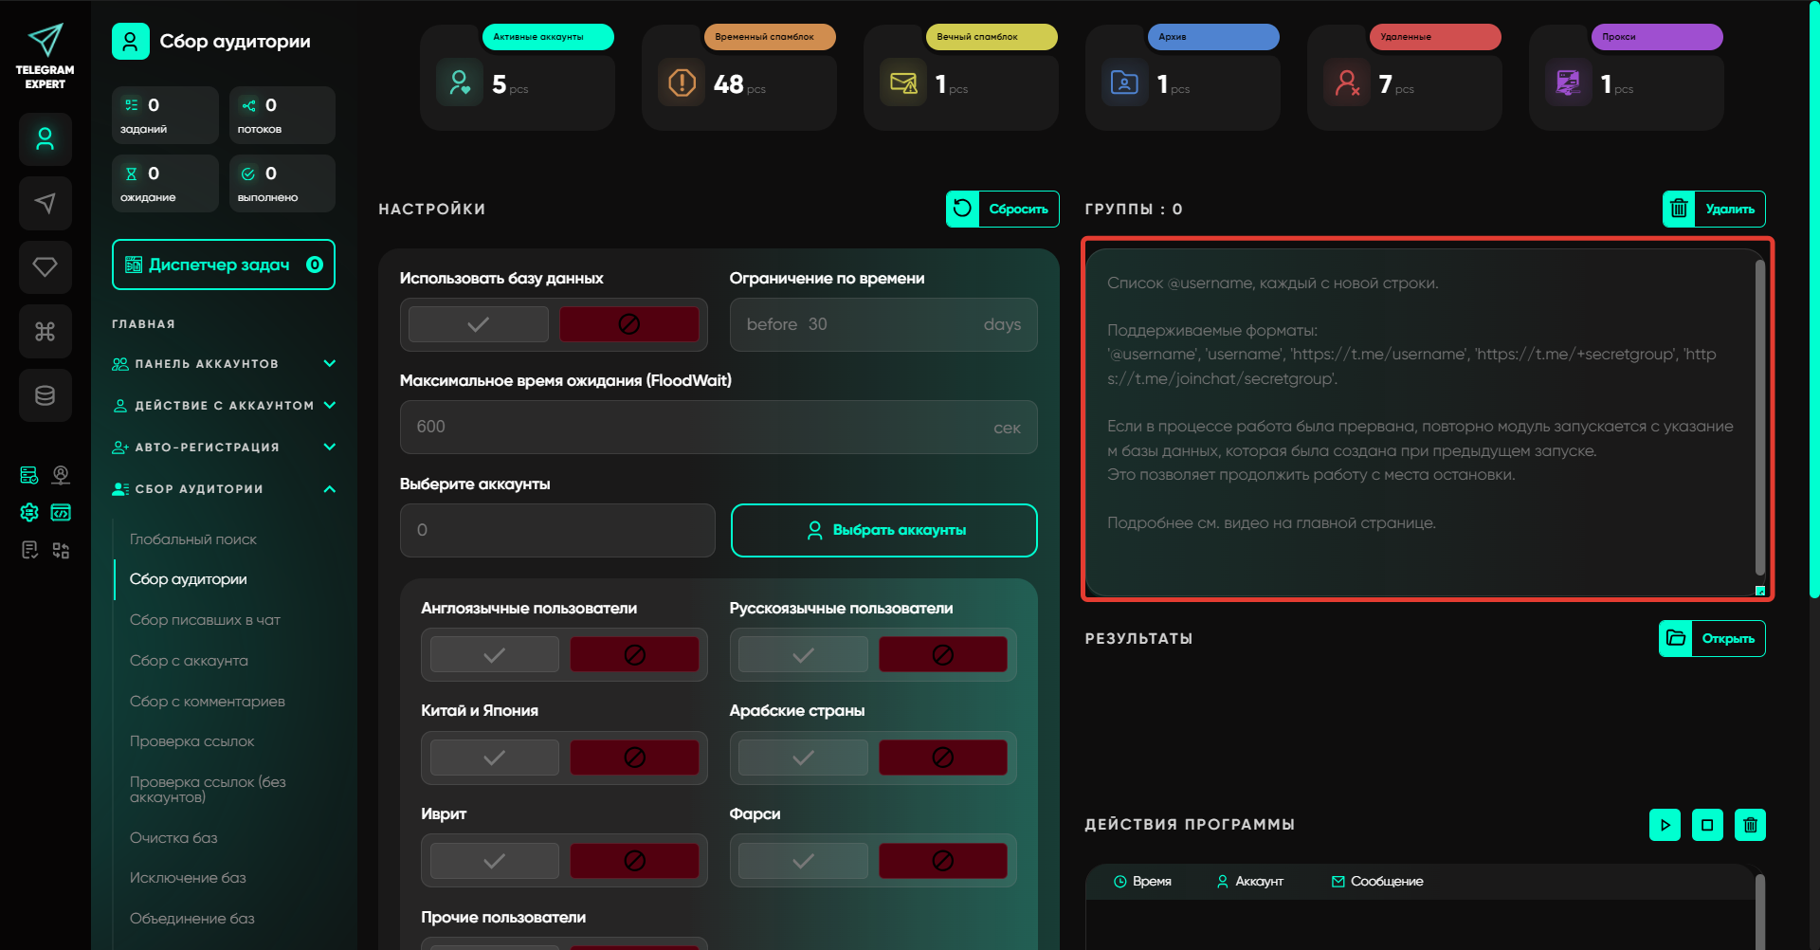
Task: Open the user account sidebar icon
Action: pos(45,139)
